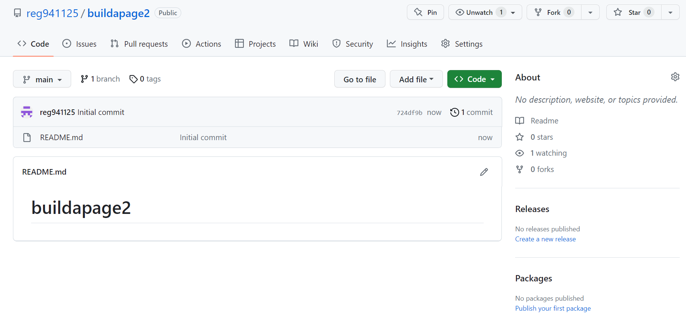
Task: Expand the Star lists dropdown arrow
Action: tap(670, 12)
